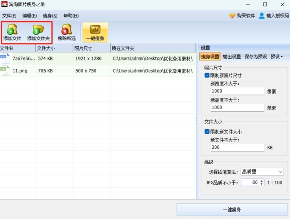Click the 705 KB size cell

point(45,71)
